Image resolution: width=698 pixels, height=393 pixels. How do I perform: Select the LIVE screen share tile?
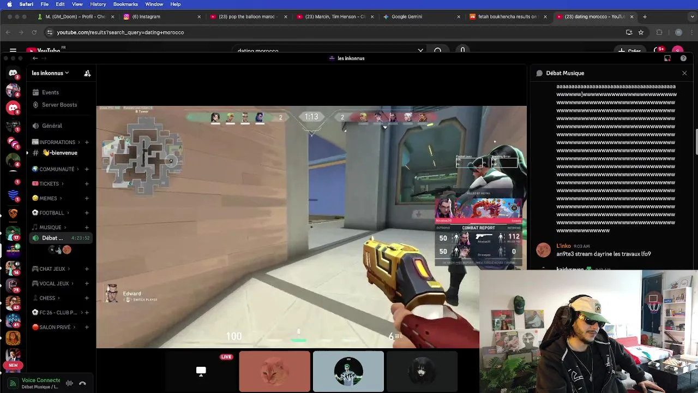[x=201, y=372]
